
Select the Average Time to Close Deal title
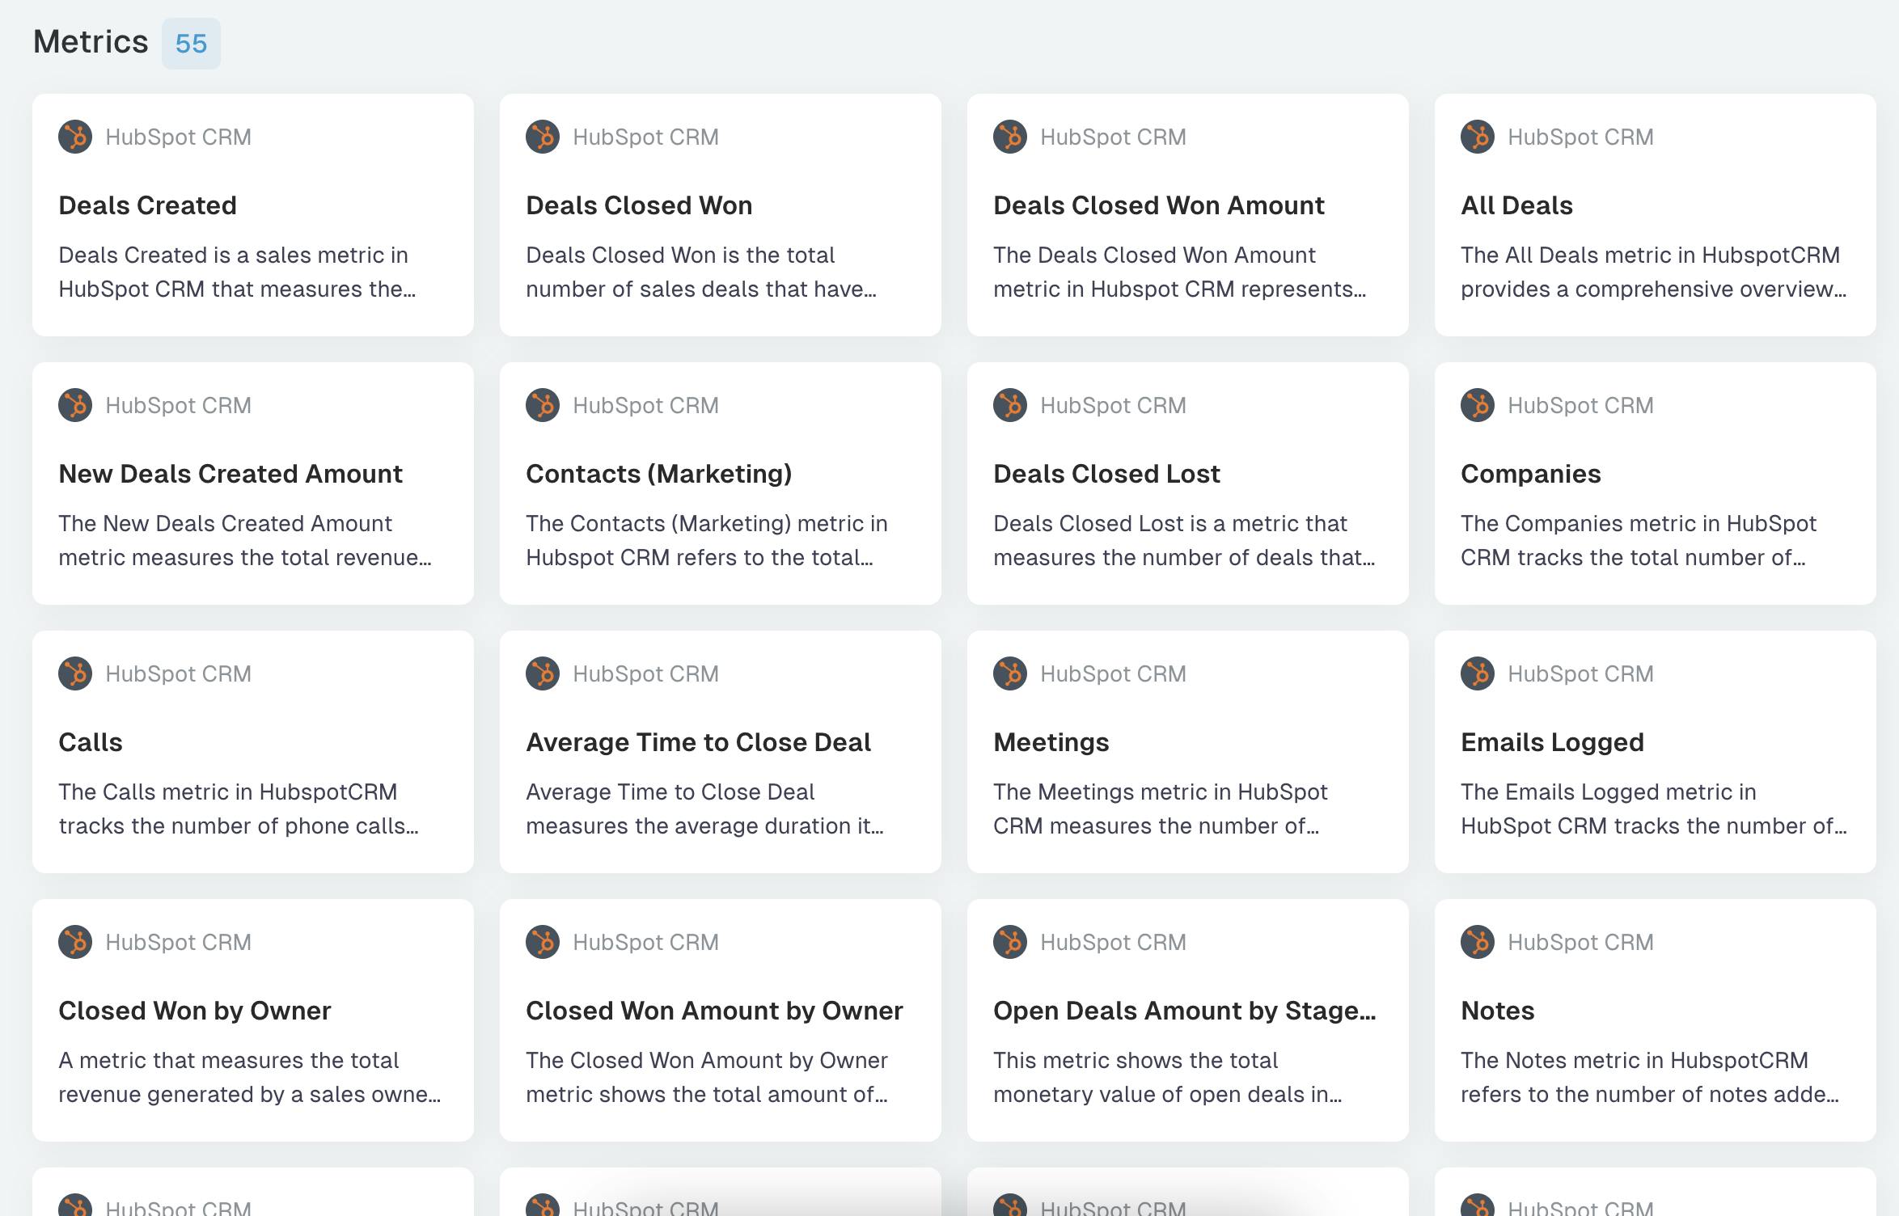[698, 742]
